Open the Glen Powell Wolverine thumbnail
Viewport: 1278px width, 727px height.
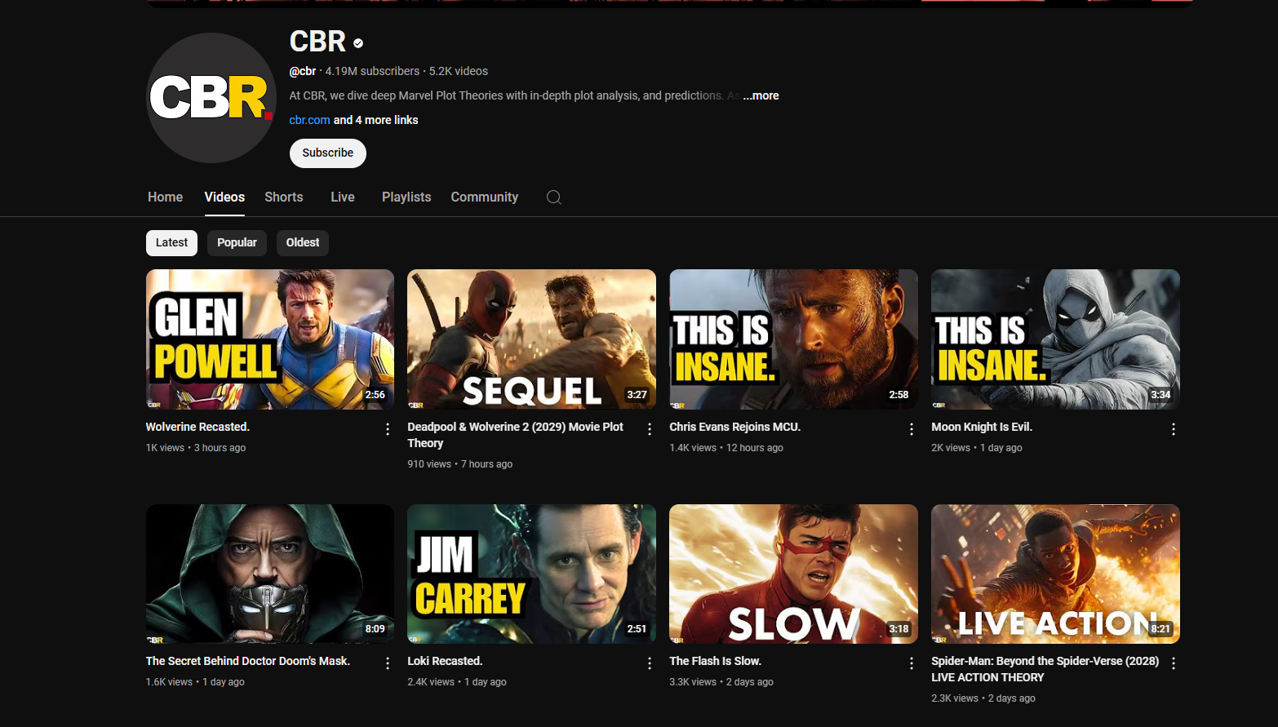point(270,339)
